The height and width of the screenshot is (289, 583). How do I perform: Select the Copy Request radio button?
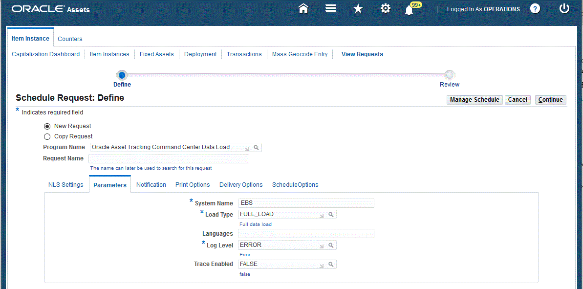[x=47, y=136]
